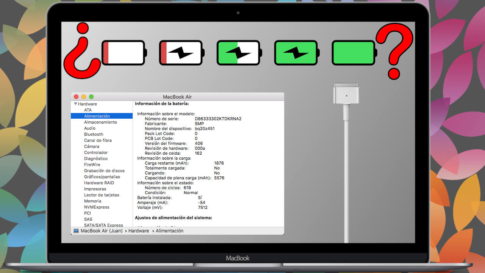This screenshot has width=485, height=273.
Task: Click firmware version value 406
Action: pyautogui.click(x=199, y=143)
